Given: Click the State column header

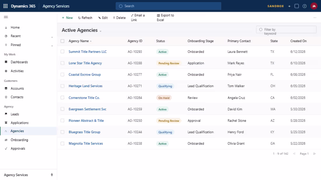Looking at the screenshot, I should pyautogui.click(x=274, y=41).
